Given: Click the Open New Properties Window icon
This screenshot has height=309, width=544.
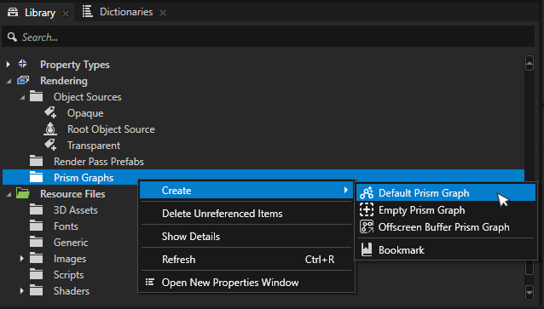Looking at the screenshot, I should click(149, 282).
